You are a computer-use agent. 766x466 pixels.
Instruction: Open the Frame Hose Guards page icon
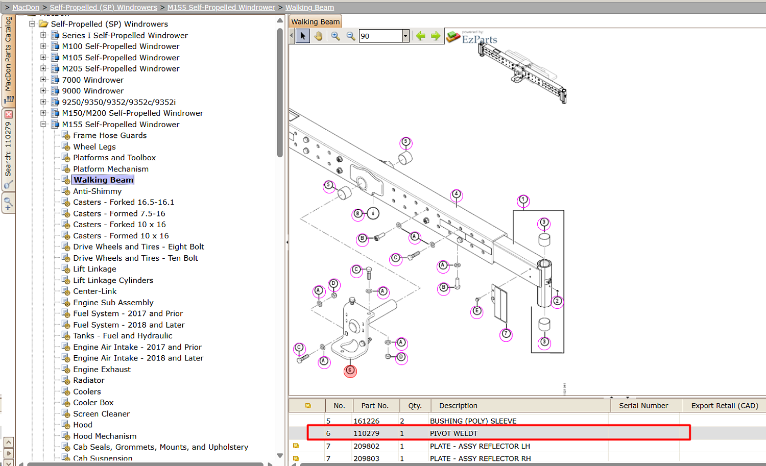(66, 135)
